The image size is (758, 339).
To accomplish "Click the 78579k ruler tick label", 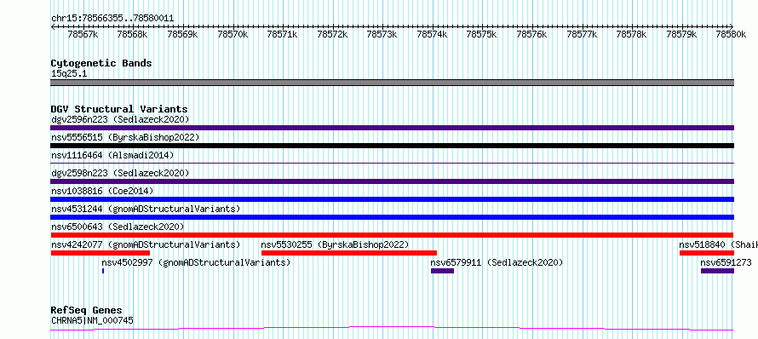I will [x=681, y=34].
